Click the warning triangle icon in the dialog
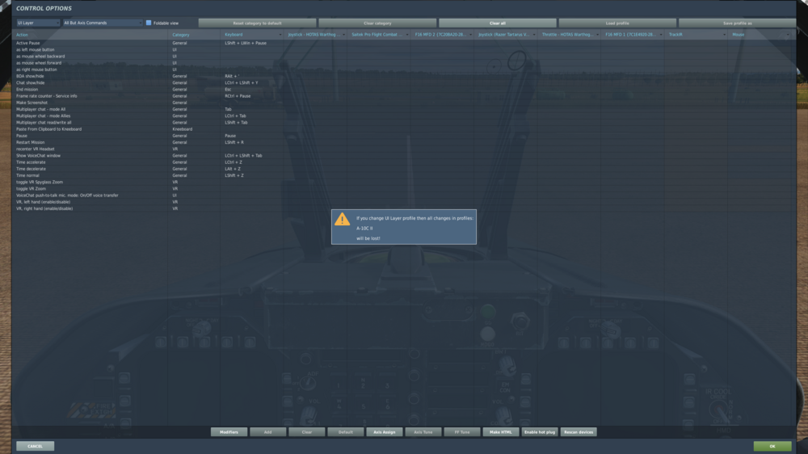 (x=342, y=220)
